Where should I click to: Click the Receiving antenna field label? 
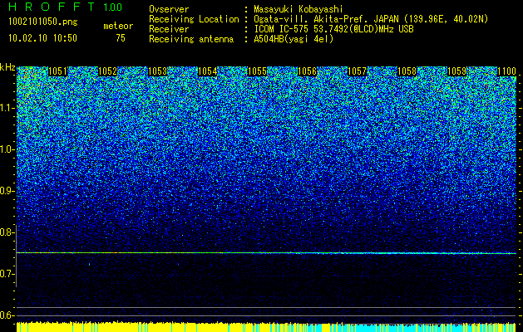191,39
